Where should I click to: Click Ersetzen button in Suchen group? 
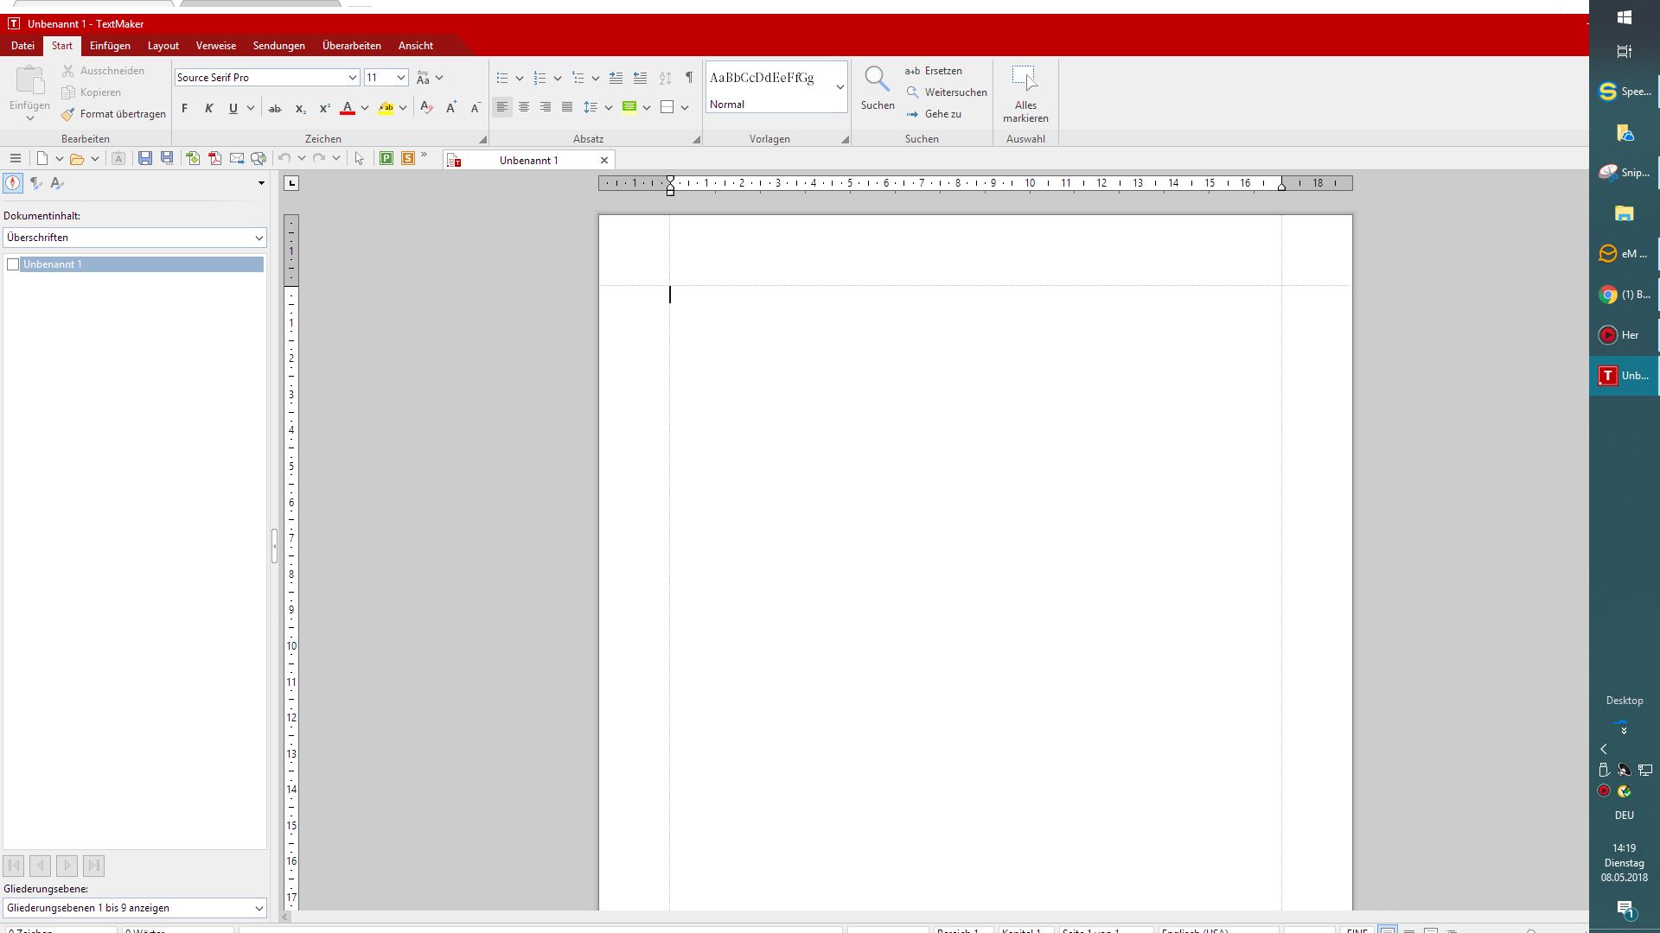pos(934,71)
